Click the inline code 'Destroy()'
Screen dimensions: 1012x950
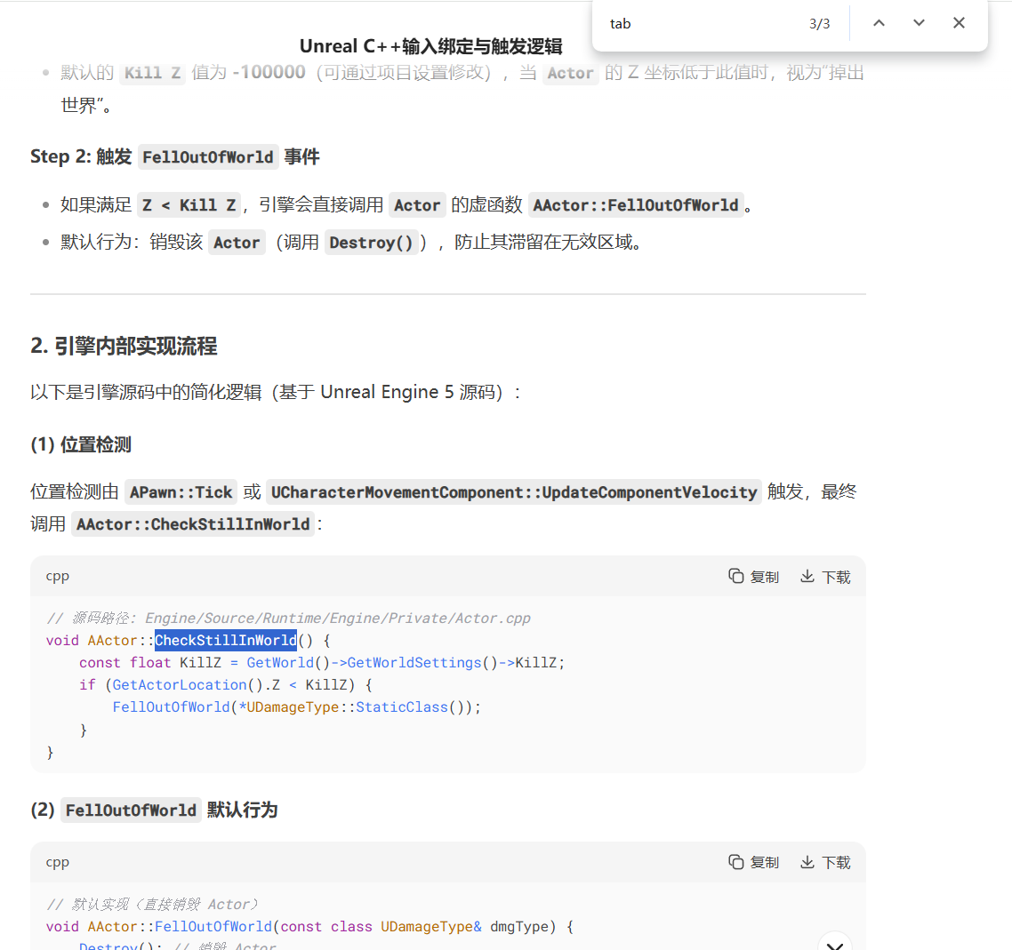[371, 243]
